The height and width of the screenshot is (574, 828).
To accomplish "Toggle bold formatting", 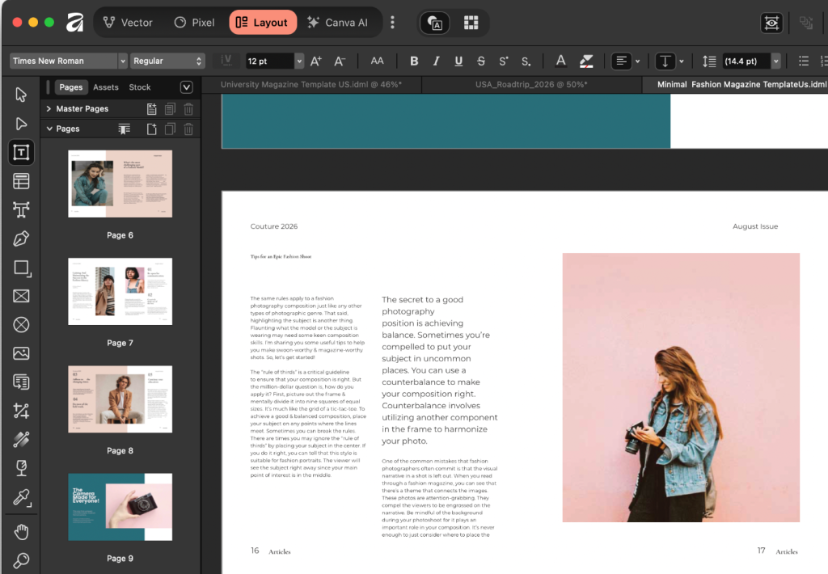I will (414, 61).
